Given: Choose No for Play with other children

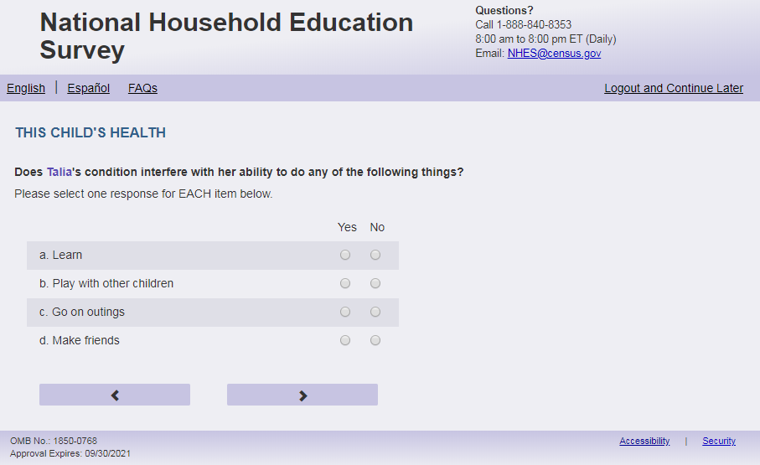Looking at the screenshot, I should click(375, 284).
